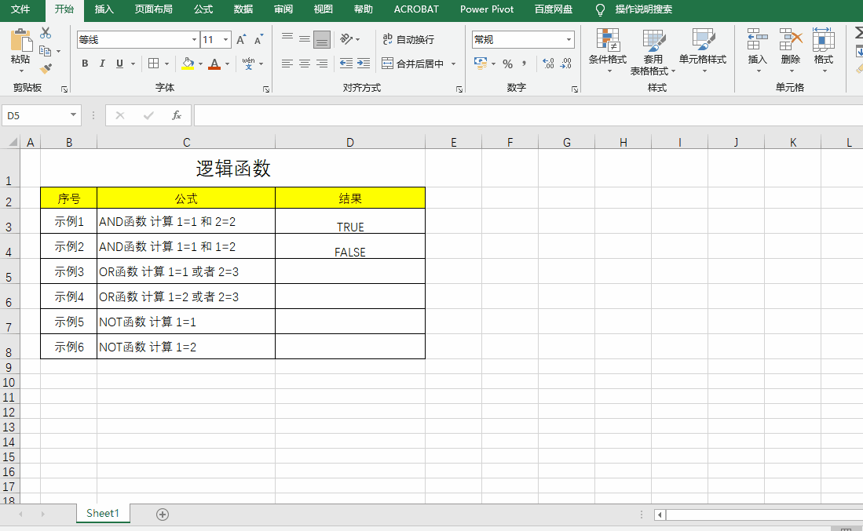The height and width of the screenshot is (531, 863).
Task: Click the accounting number format icon
Action: pyautogui.click(x=481, y=64)
